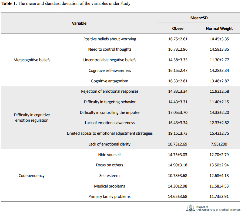The width and height of the screenshot is (241, 213).
Task: Select the Obese column heading
Action: click(x=178, y=28)
